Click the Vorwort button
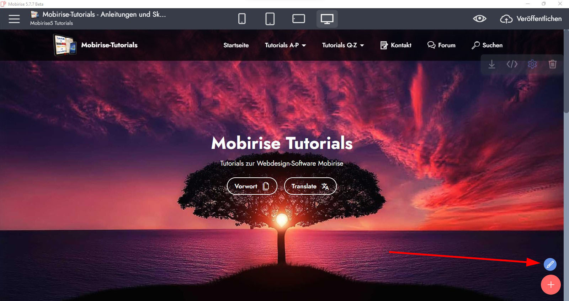569x301 pixels. (x=252, y=186)
